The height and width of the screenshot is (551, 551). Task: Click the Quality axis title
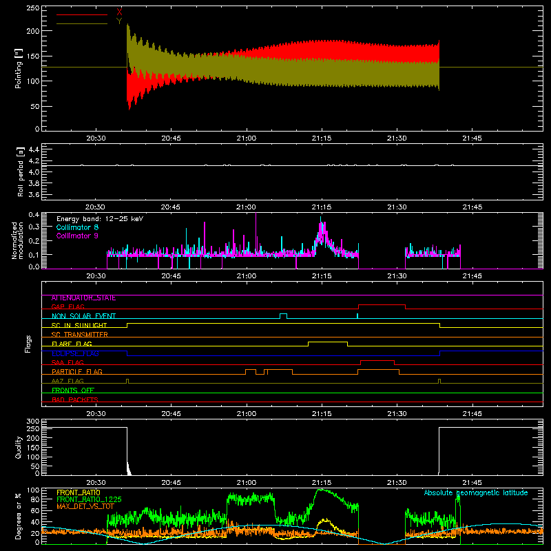pos(19,447)
